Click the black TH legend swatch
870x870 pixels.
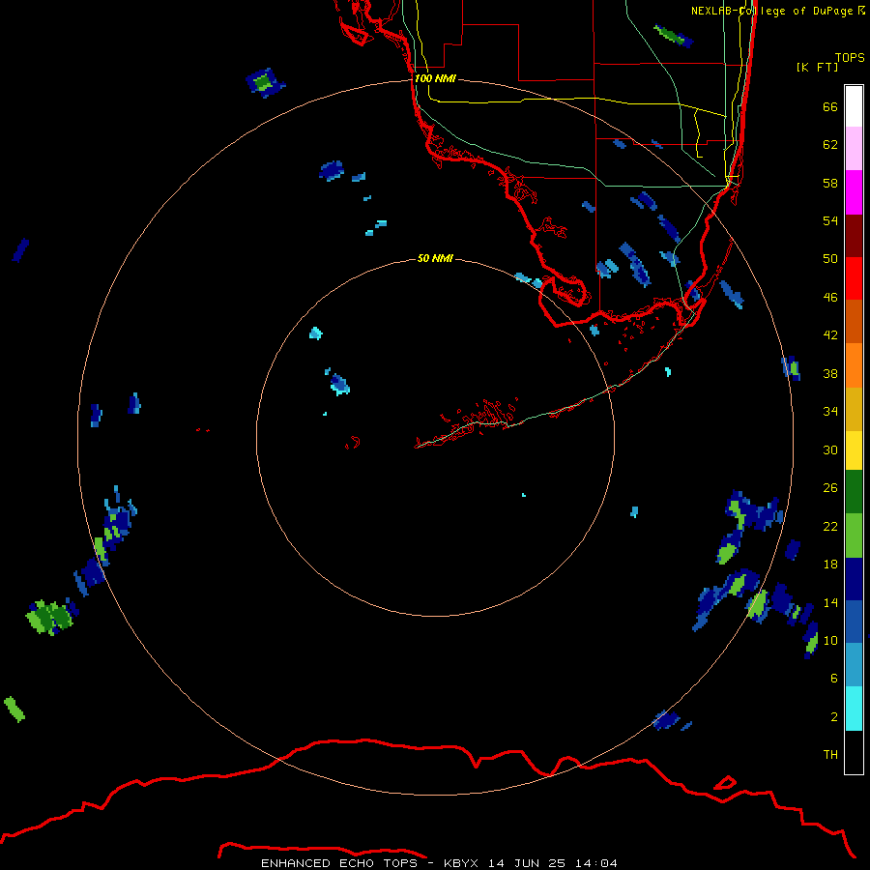(854, 752)
